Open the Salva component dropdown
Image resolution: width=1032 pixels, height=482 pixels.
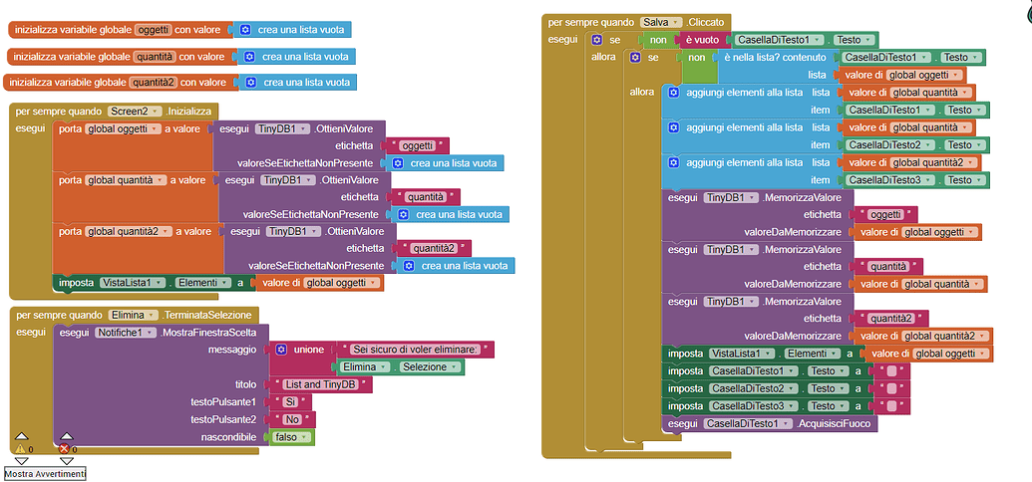(677, 22)
